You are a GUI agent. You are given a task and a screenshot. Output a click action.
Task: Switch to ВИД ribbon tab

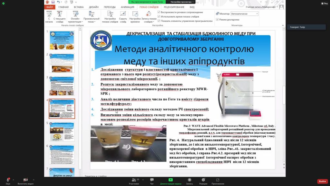point(192,7)
